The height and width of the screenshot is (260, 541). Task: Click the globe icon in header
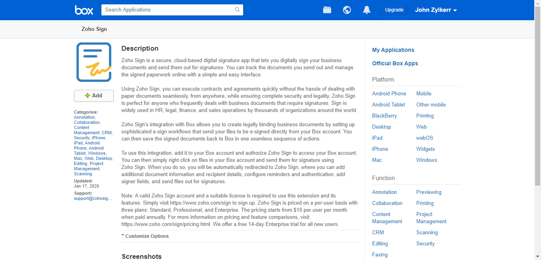click(x=347, y=10)
